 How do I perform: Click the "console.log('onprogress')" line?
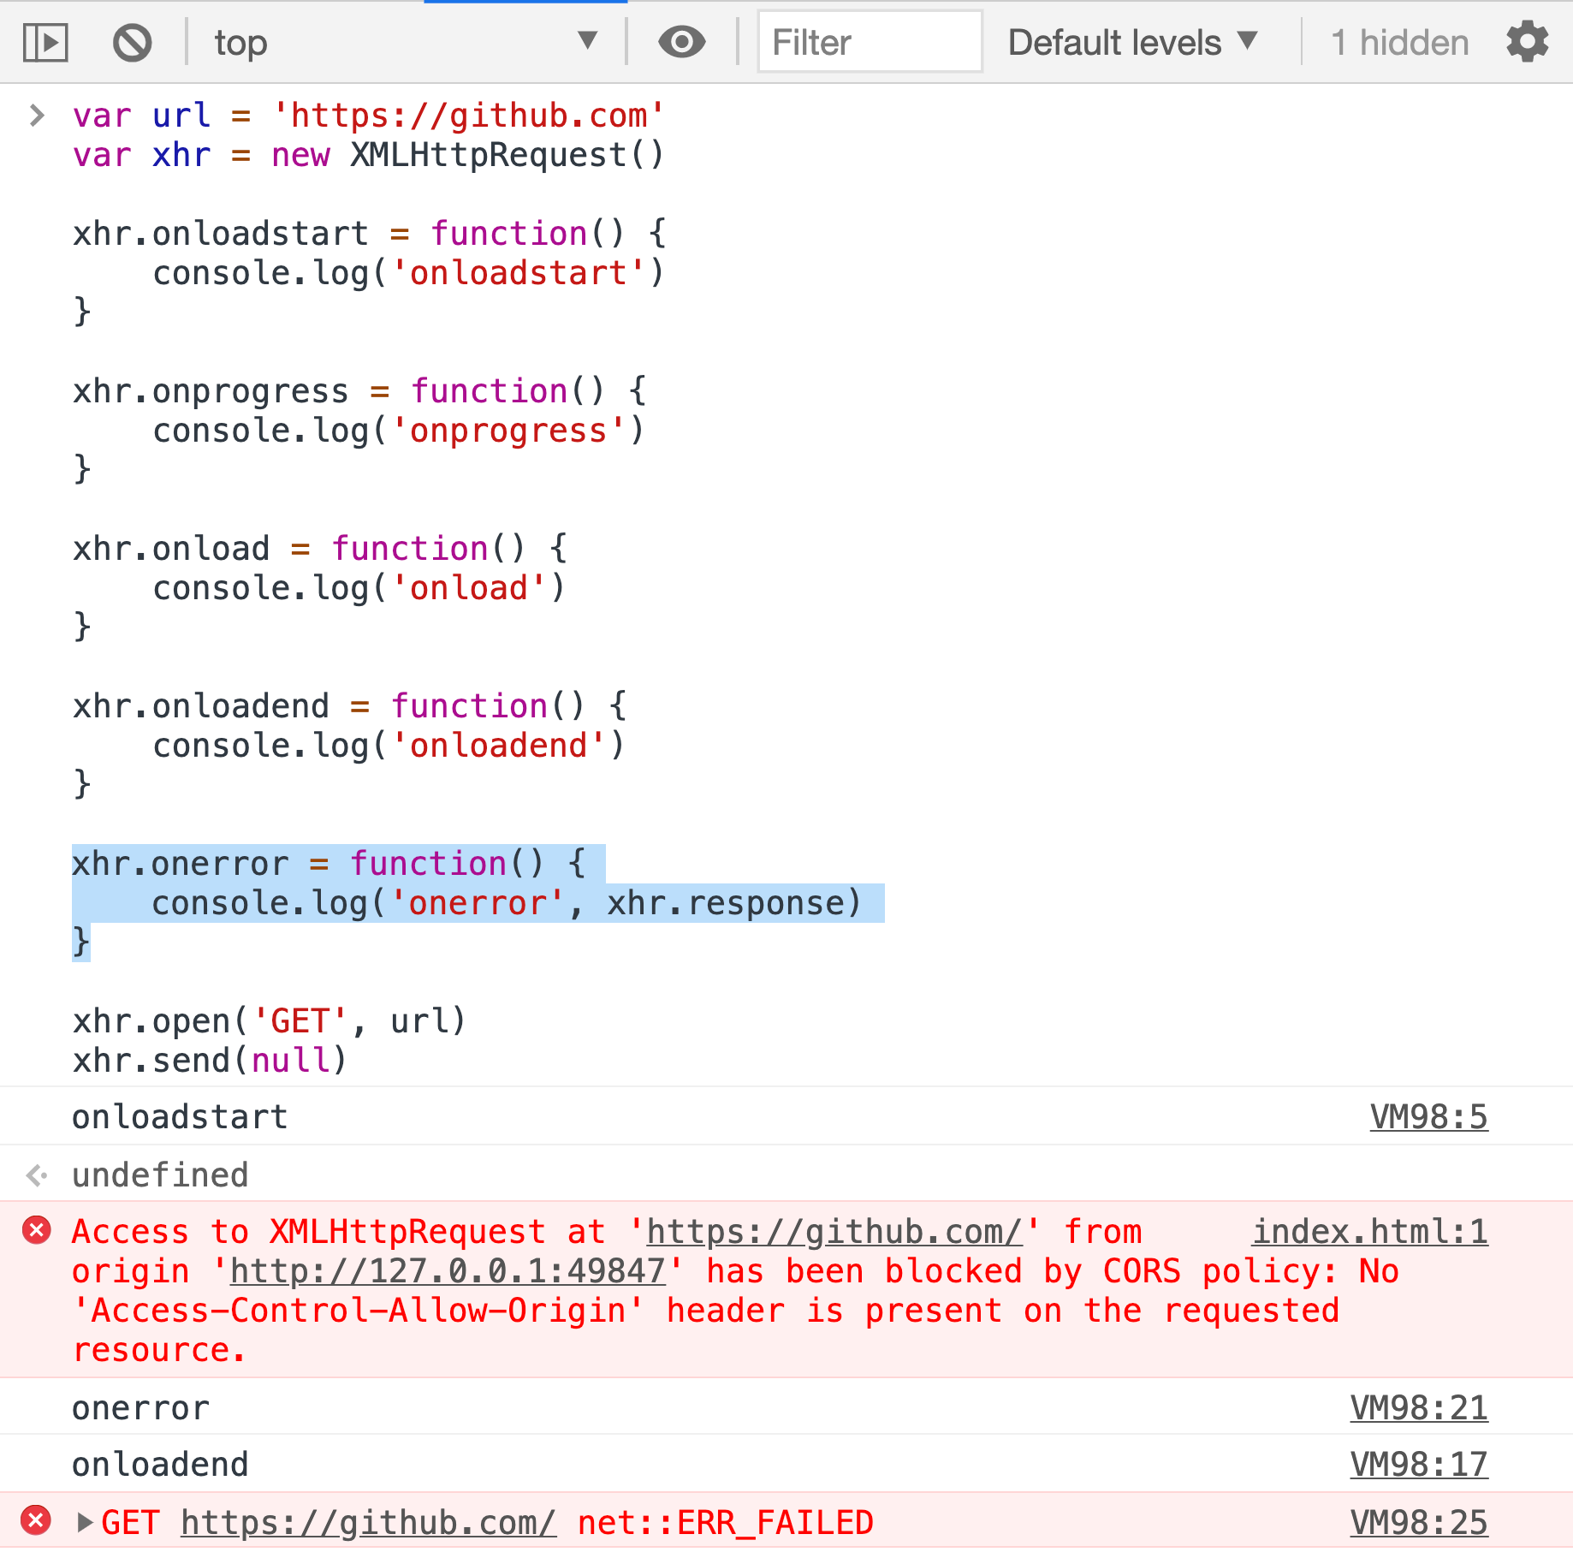398,430
